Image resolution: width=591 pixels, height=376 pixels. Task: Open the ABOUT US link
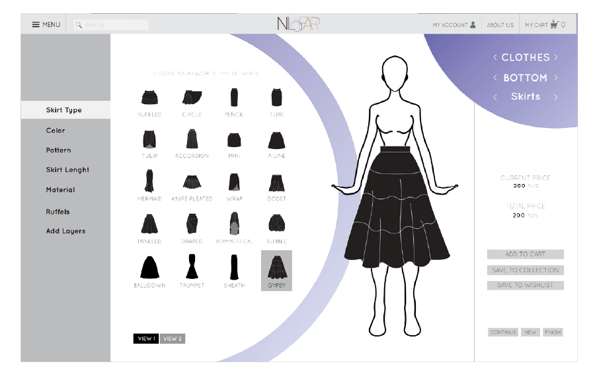tap(500, 25)
